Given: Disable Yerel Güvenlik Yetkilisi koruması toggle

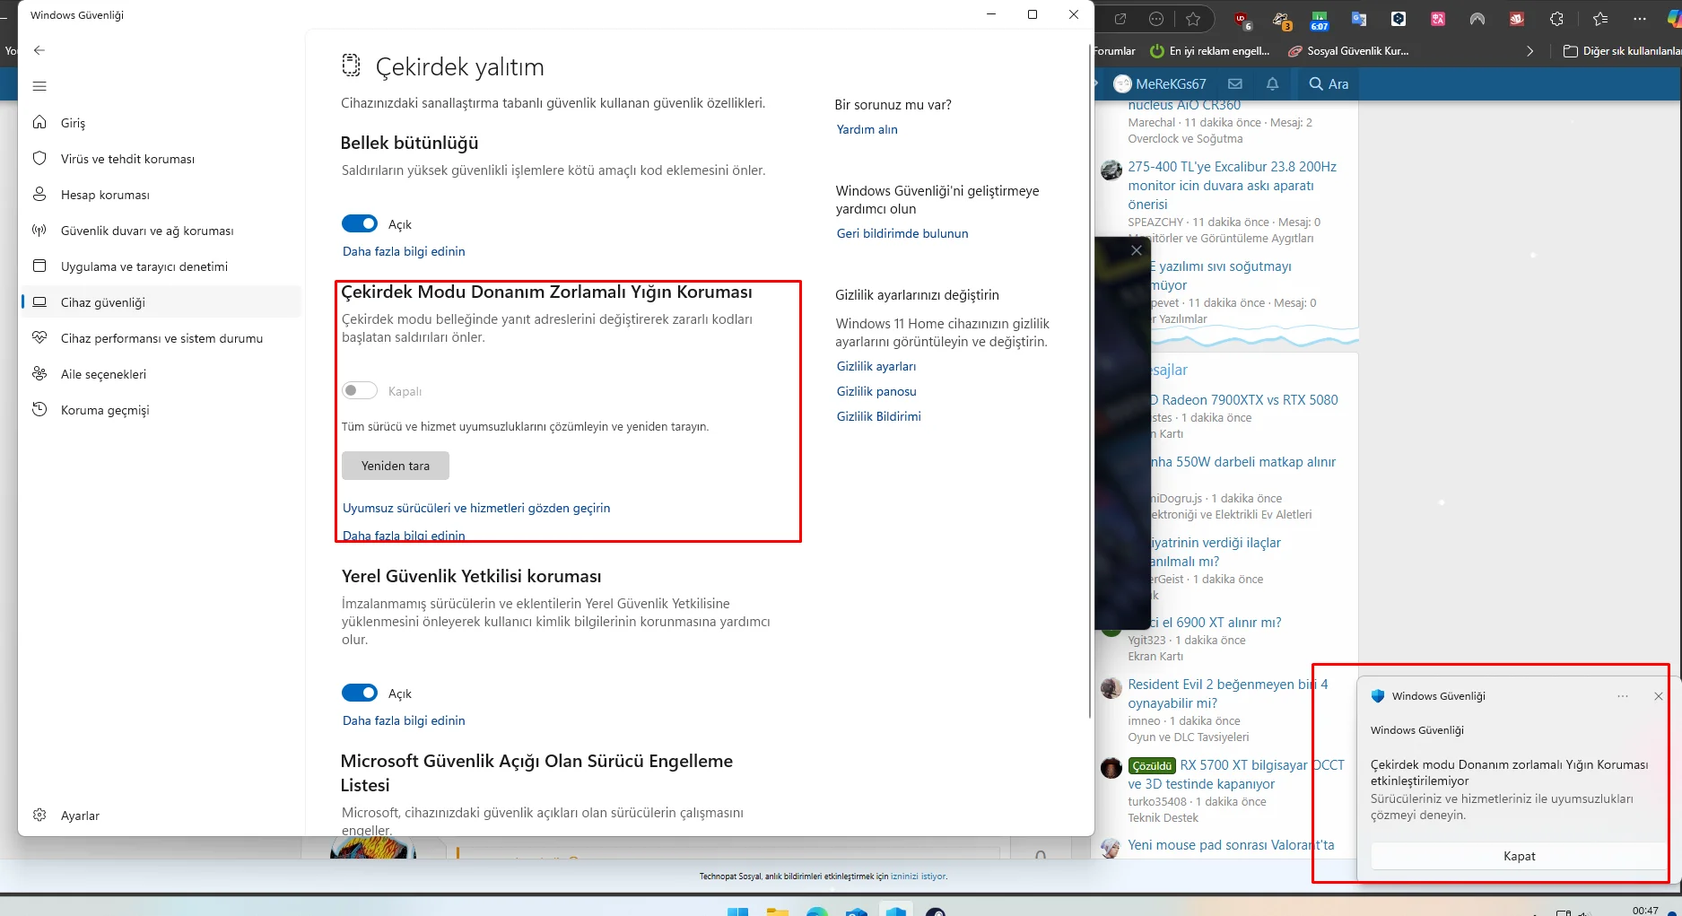Looking at the screenshot, I should click(x=360, y=693).
